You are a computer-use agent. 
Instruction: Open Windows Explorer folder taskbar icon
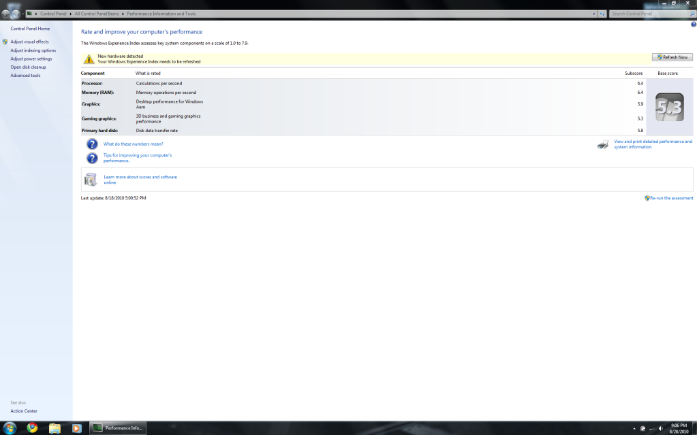55,428
